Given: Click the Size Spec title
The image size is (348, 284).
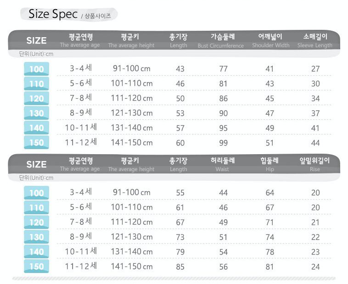Looking at the screenshot, I should click(x=53, y=14).
